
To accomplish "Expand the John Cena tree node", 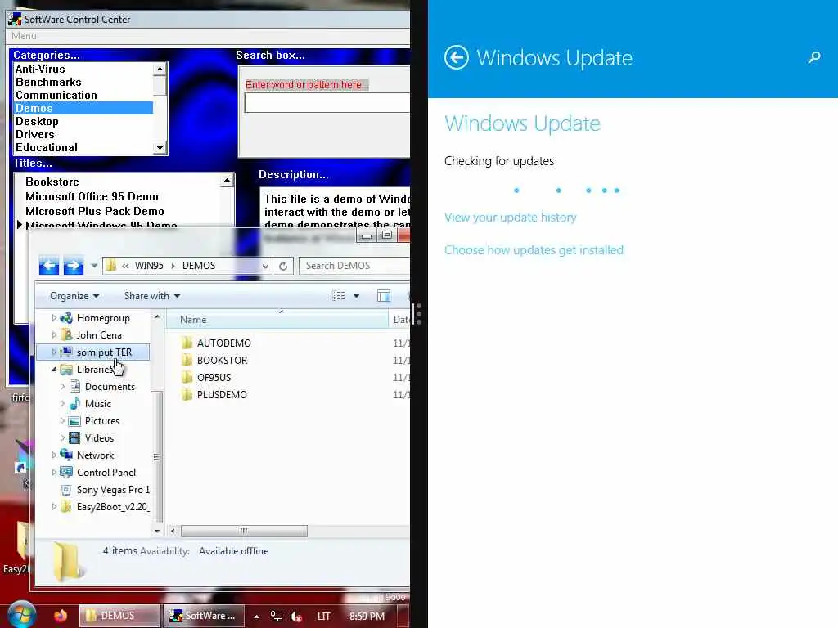I will [x=54, y=334].
